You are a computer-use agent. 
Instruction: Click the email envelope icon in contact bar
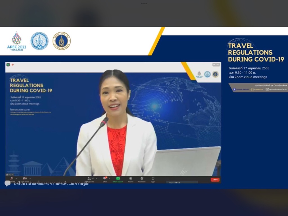pyautogui.click(x=267, y=90)
